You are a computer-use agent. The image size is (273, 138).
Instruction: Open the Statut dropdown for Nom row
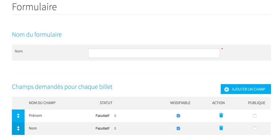106,128
